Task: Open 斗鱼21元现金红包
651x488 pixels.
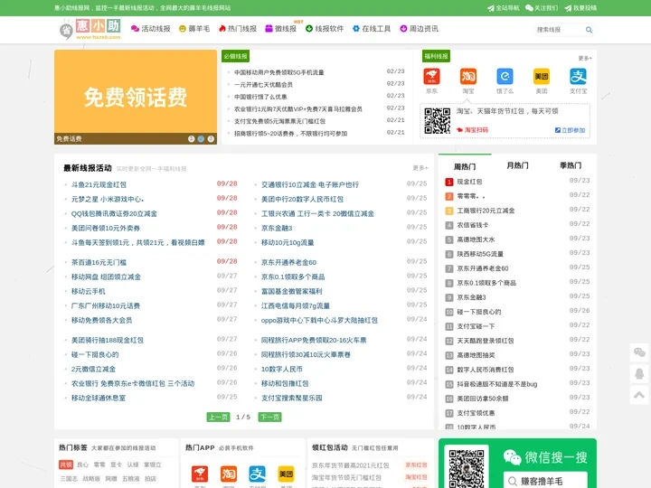Action: click(99, 184)
